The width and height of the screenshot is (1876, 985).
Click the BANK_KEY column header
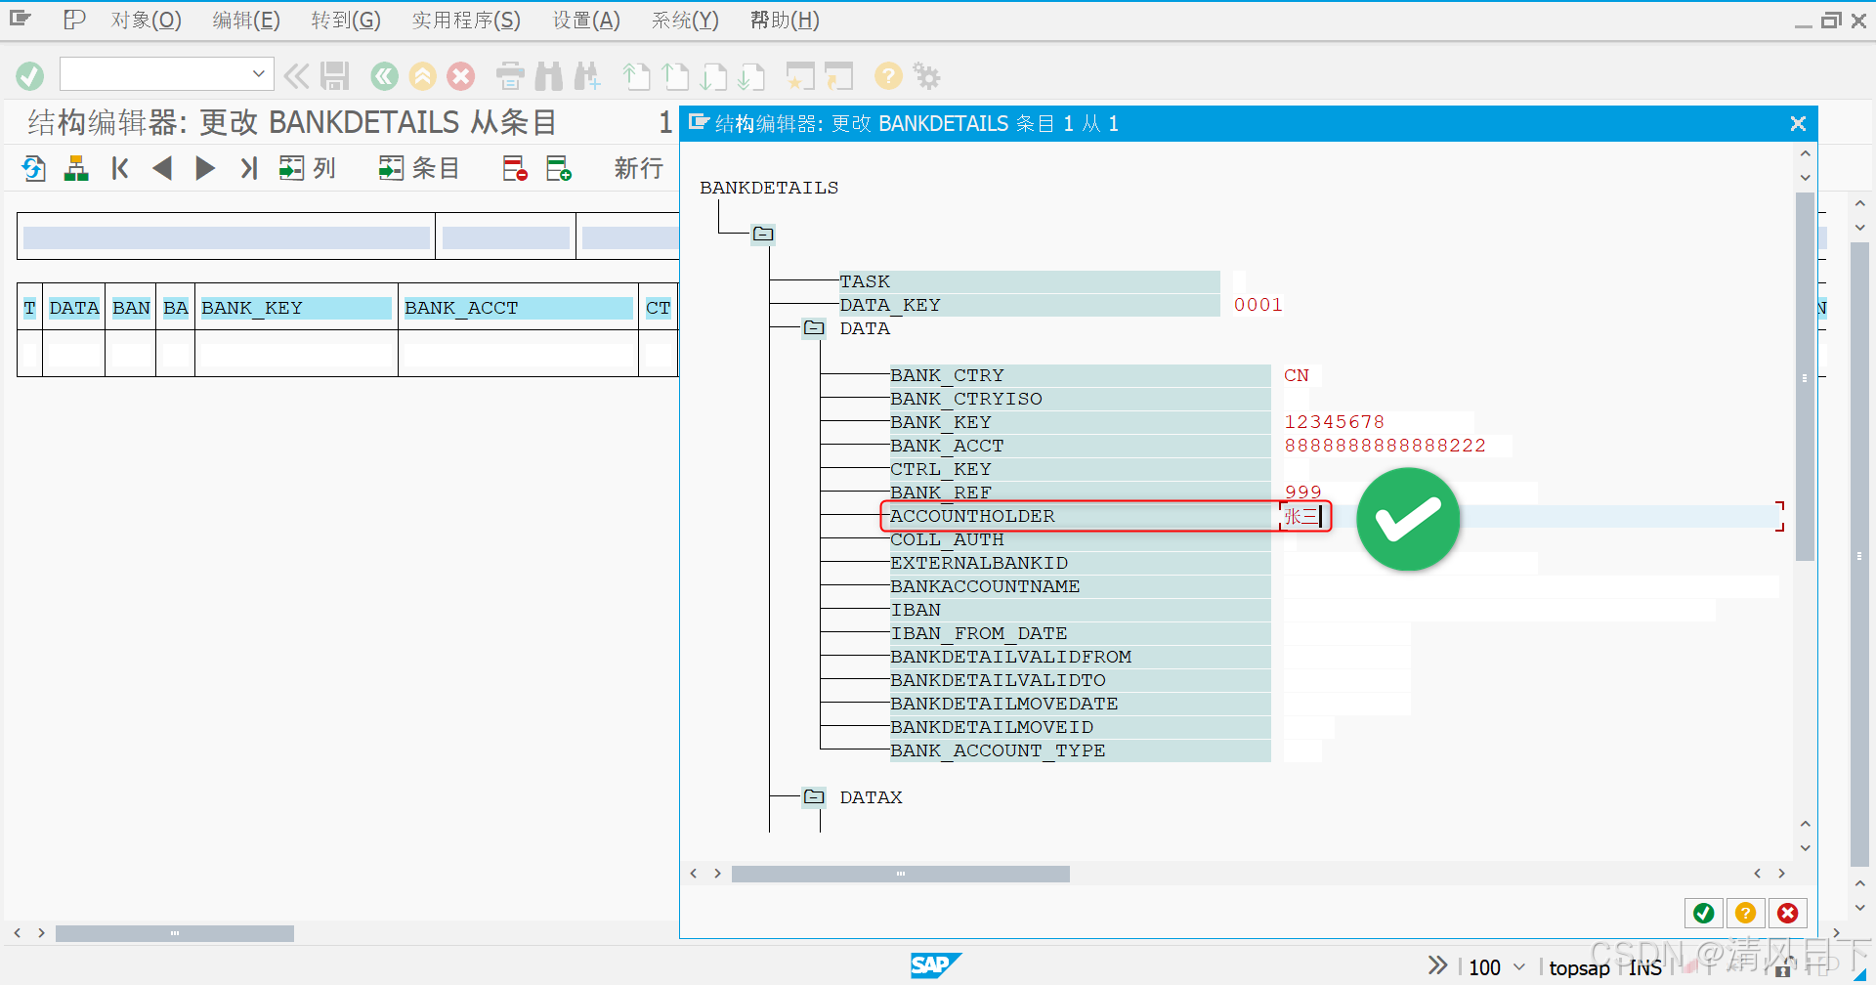pyautogui.click(x=296, y=308)
